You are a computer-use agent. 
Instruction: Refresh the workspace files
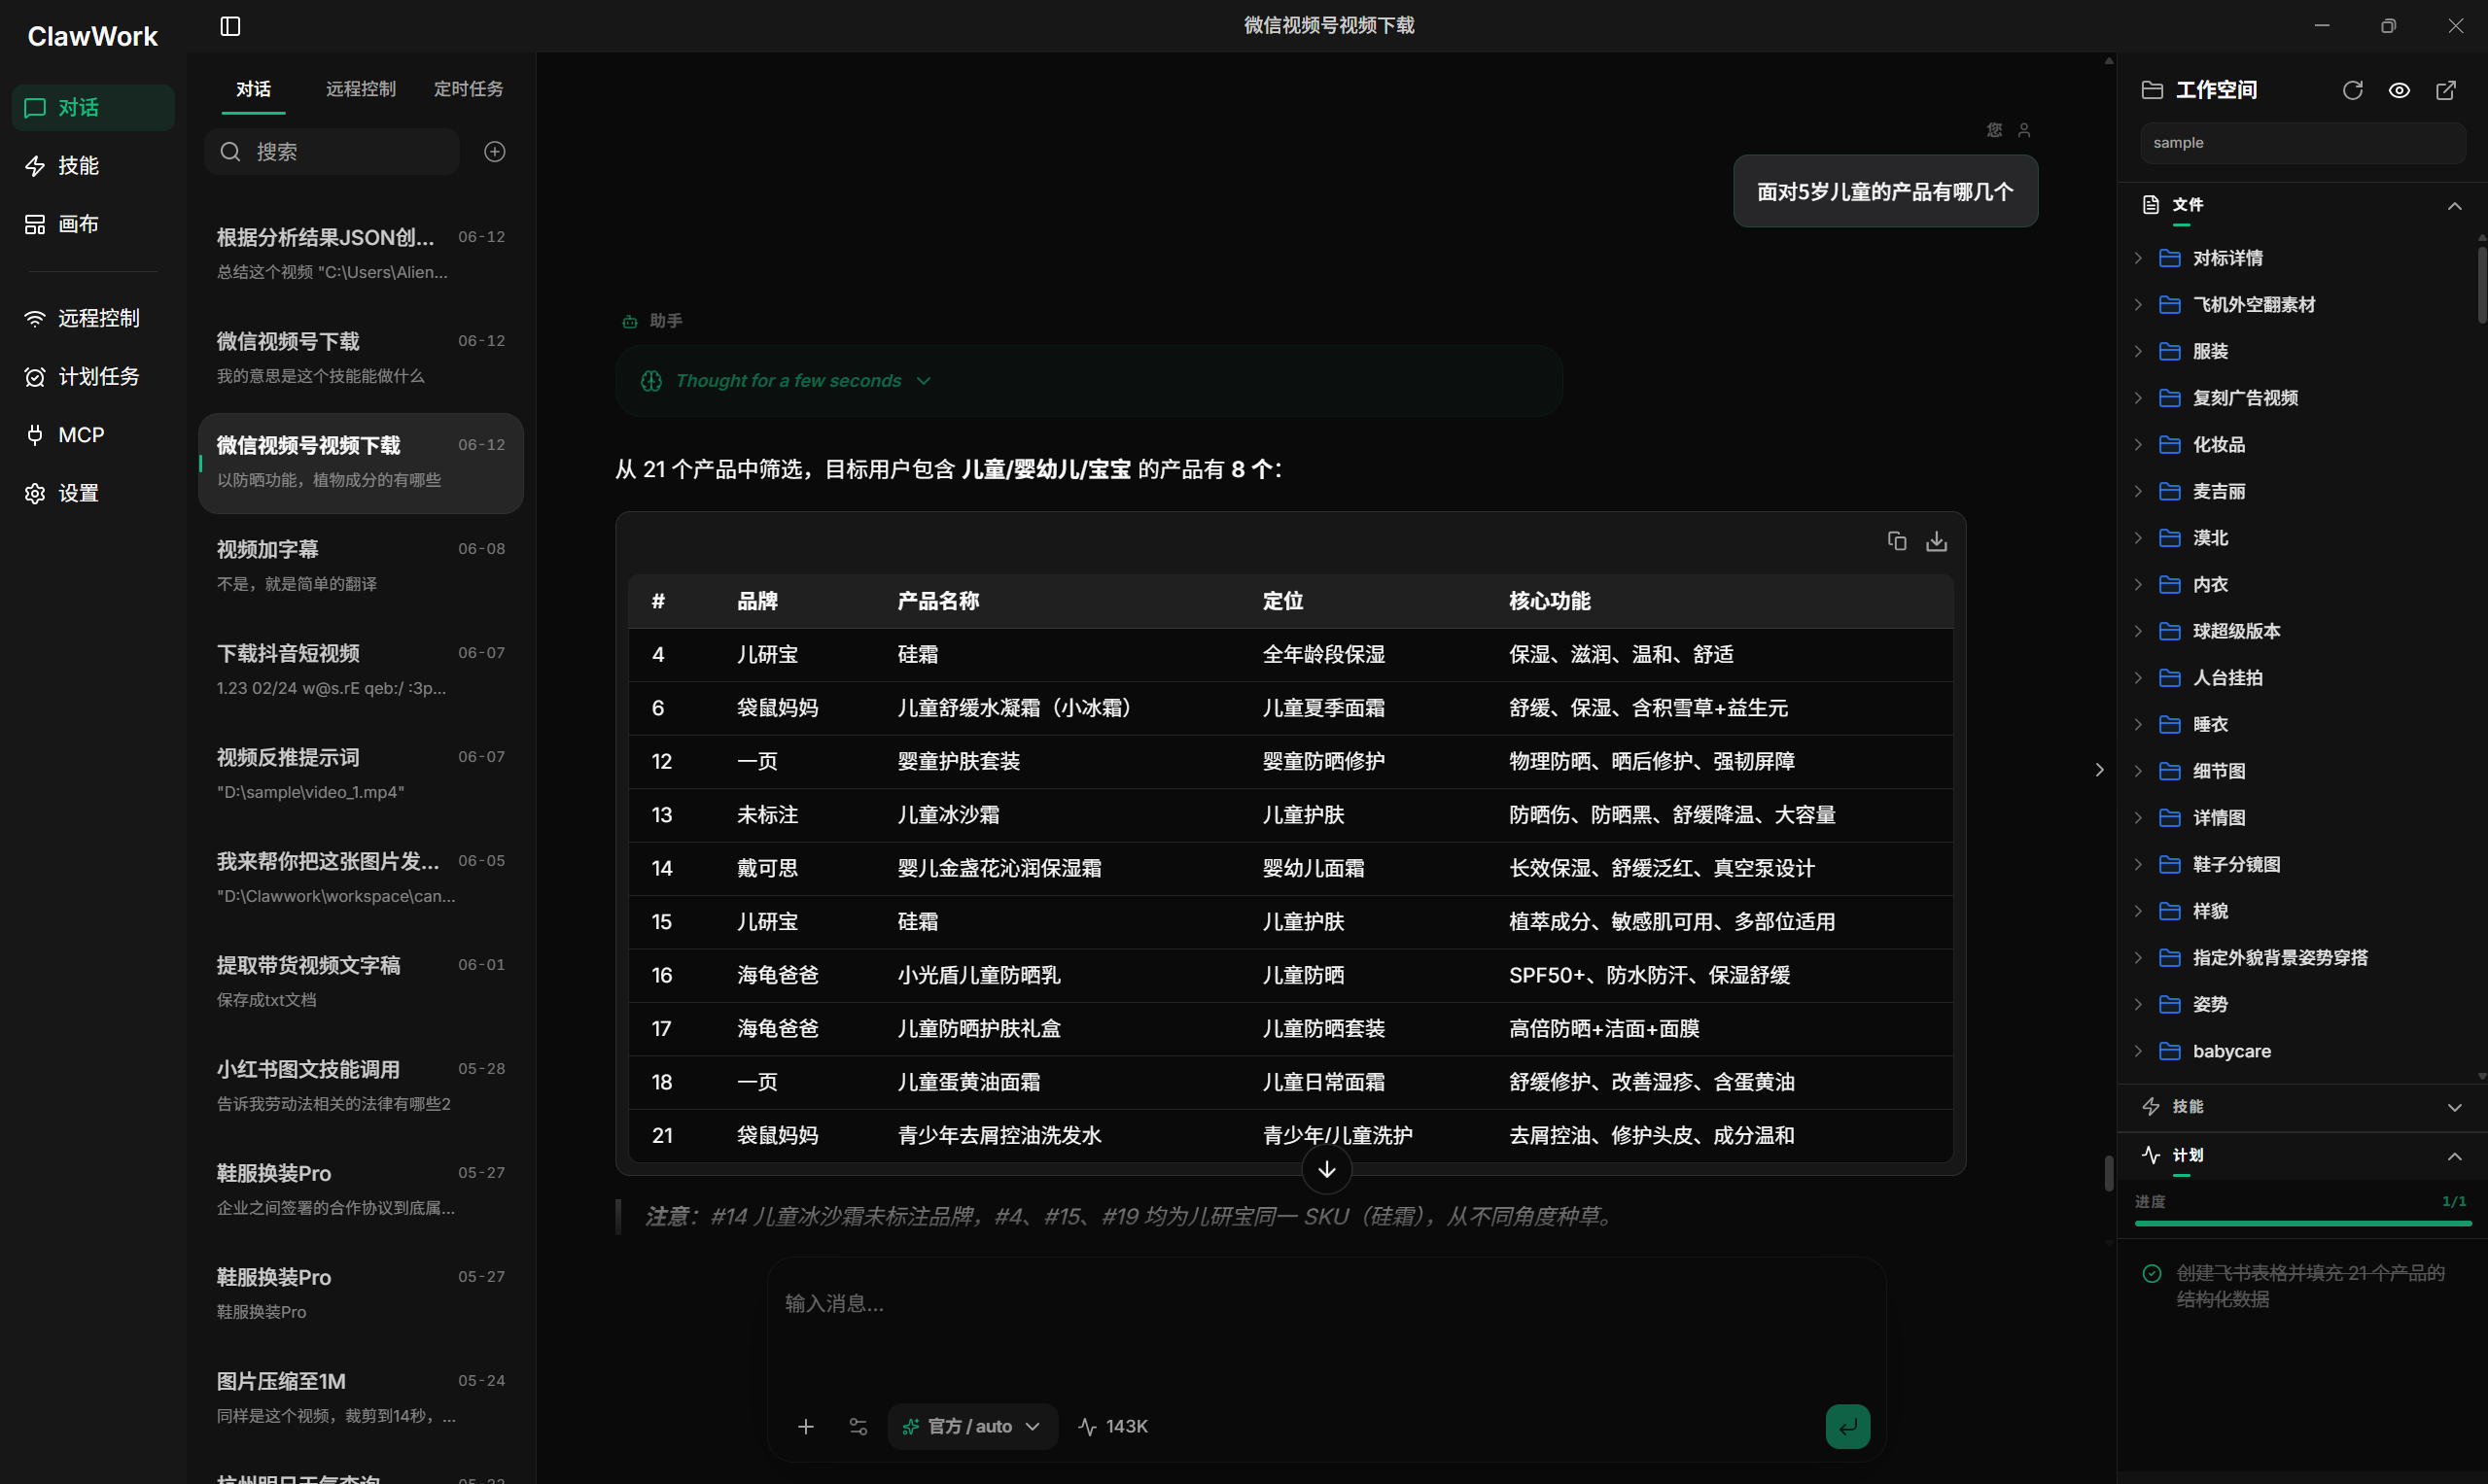(2352, 90)
